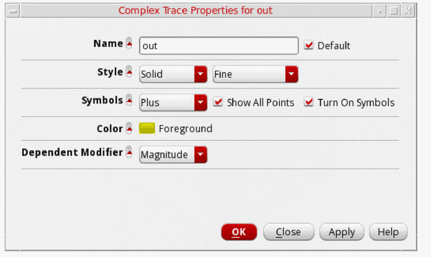Open the Solid line style dropdown
The width and height of the screenshot is (431, 257).
tap(173, 74)
